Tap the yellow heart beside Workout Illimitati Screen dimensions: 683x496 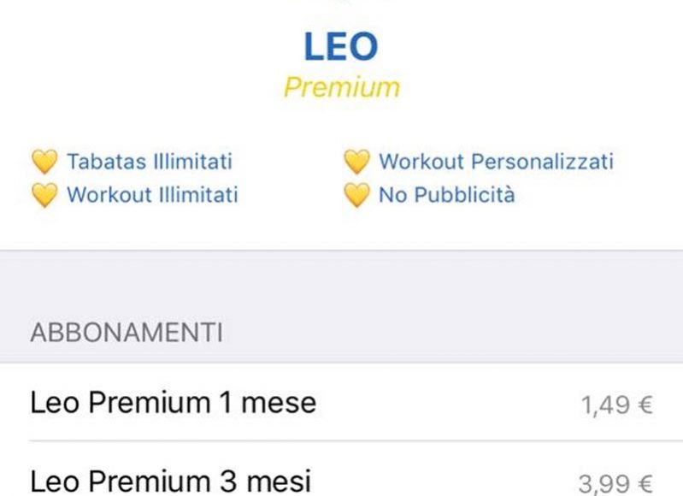(44, 195)
